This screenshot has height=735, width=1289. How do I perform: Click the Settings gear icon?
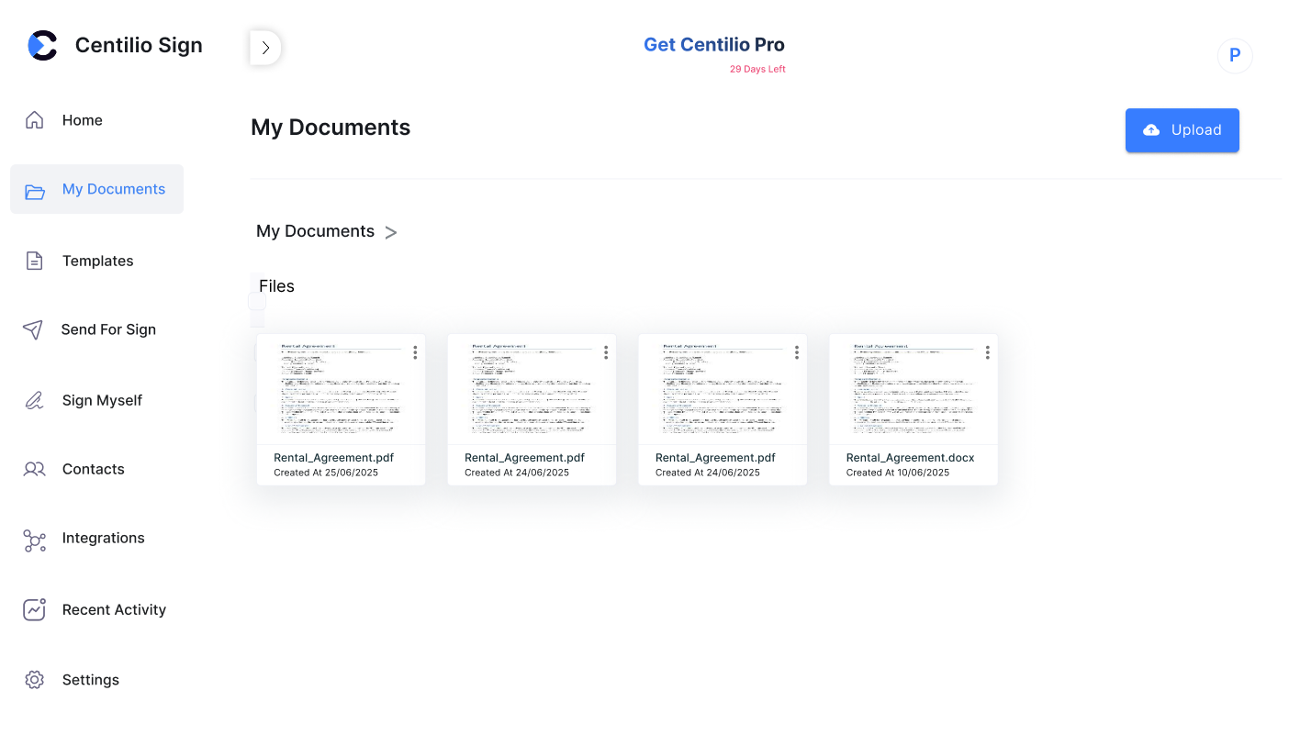click(x=34, y=679)
